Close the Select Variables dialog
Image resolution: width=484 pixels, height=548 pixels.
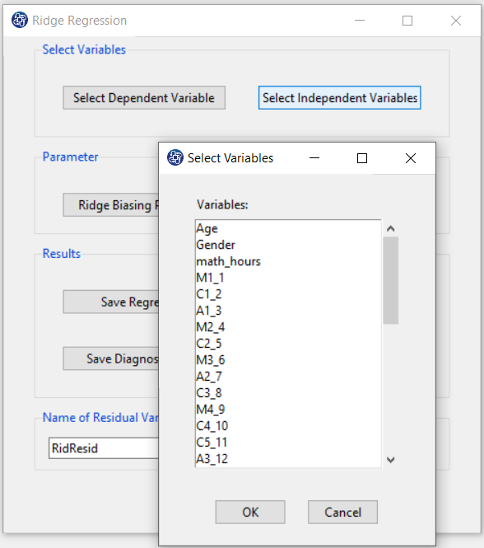(411, 158)
